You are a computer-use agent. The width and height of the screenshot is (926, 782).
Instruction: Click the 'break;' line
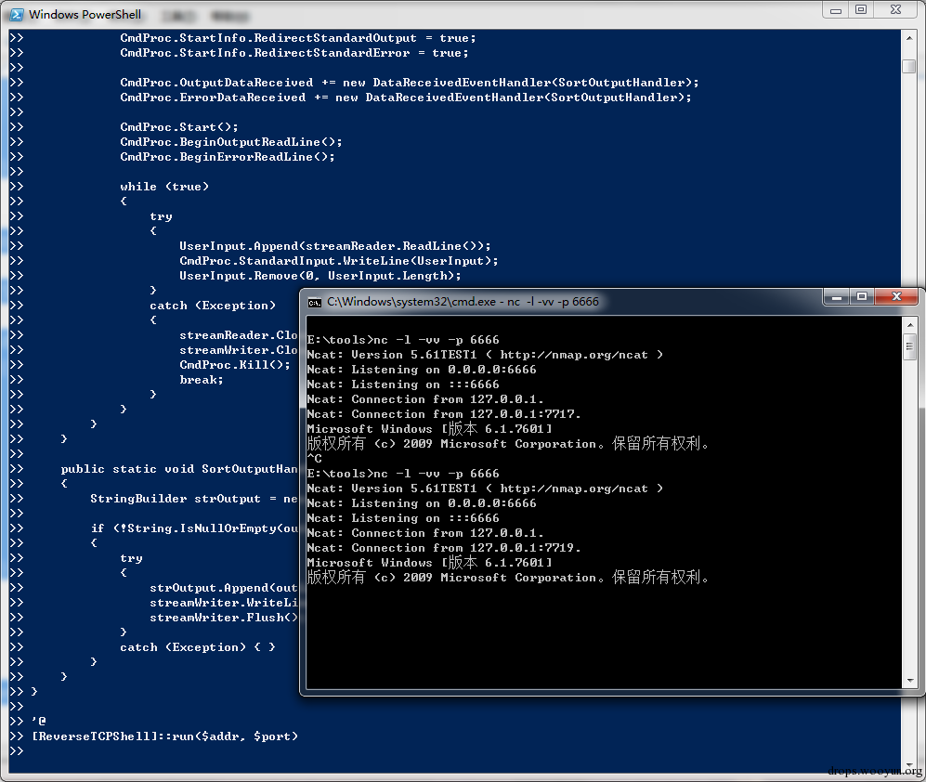pyautogui.click(x=202, y=380)
